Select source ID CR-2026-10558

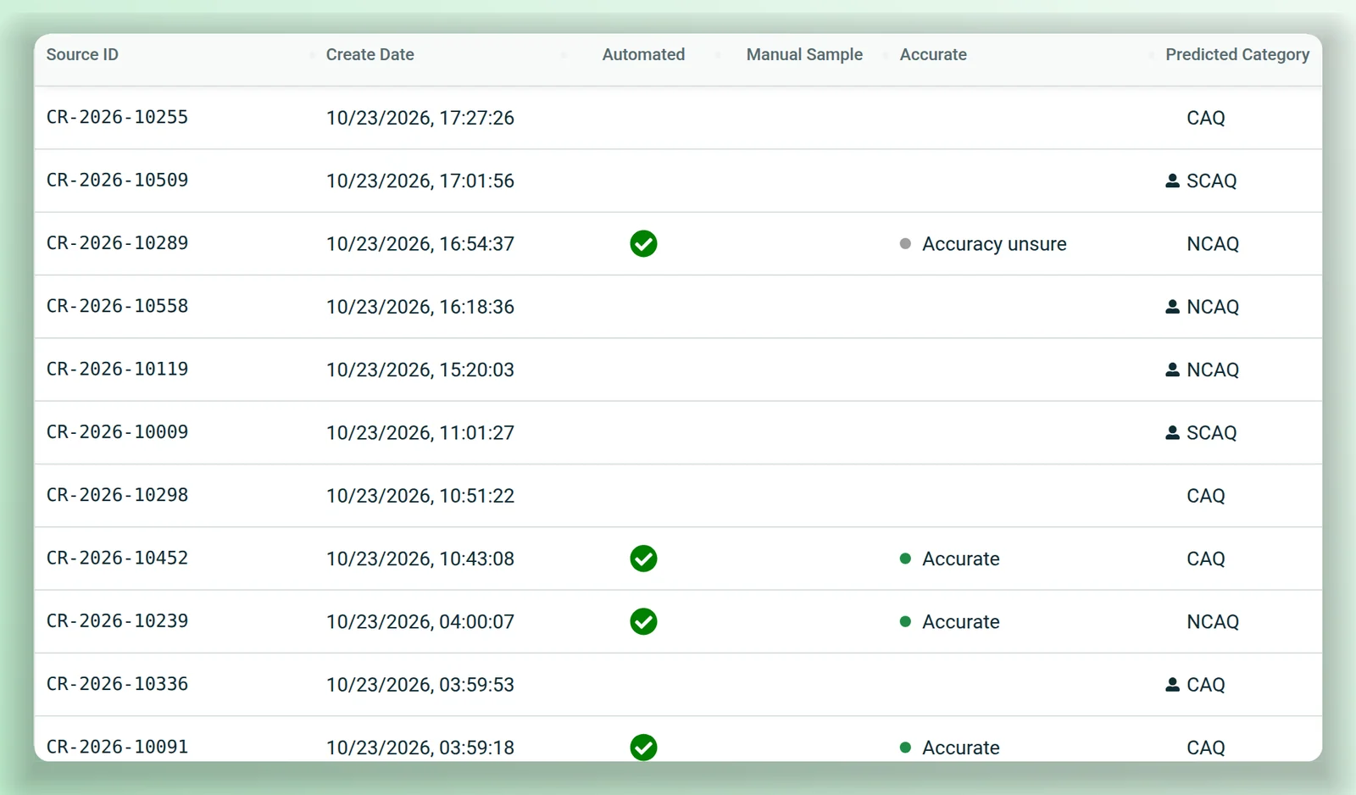click(117, 306)
